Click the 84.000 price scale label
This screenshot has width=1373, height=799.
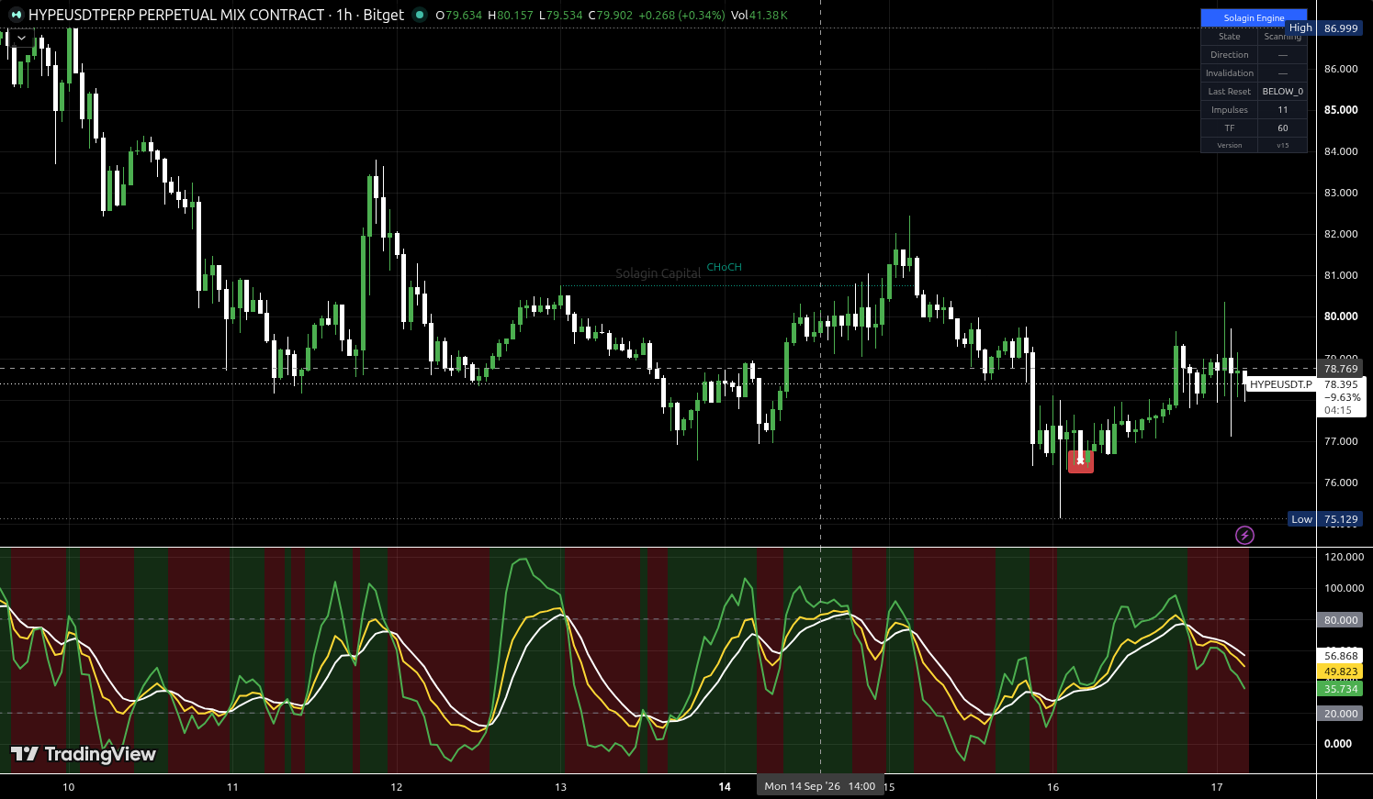[1341, 151]
